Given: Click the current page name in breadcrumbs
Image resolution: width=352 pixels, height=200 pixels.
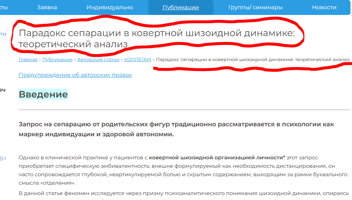Looking at the screenshot, I should tap(253, 60).
